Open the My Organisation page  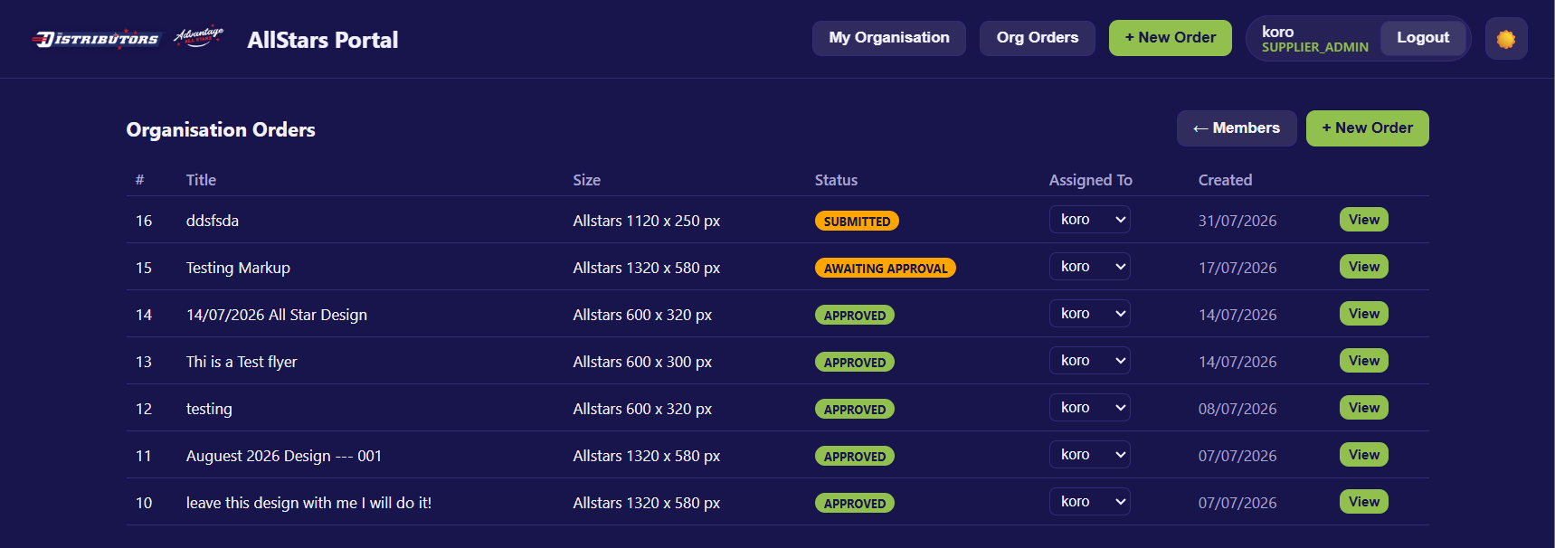[889, 38]
